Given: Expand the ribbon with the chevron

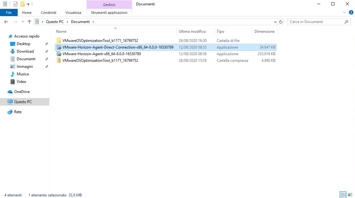Looking at the screenshot, I should pos(344,13).
